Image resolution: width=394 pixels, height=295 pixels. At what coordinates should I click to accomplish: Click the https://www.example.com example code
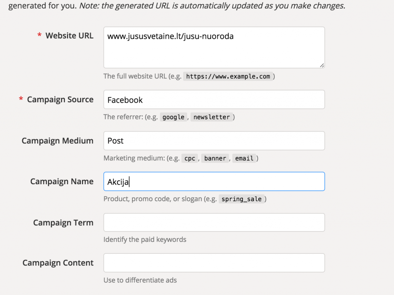click(228, 77)
